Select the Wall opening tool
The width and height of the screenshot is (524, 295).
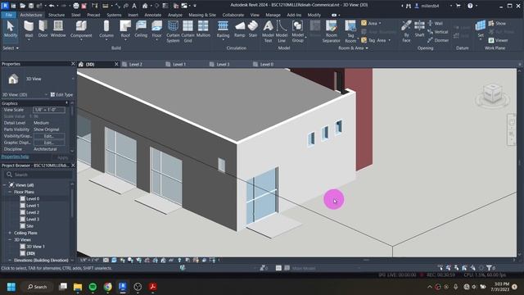click(x=435, y=24)
